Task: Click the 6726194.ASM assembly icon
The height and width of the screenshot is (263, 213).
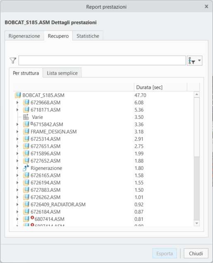Action: click(x=26, y=183)
